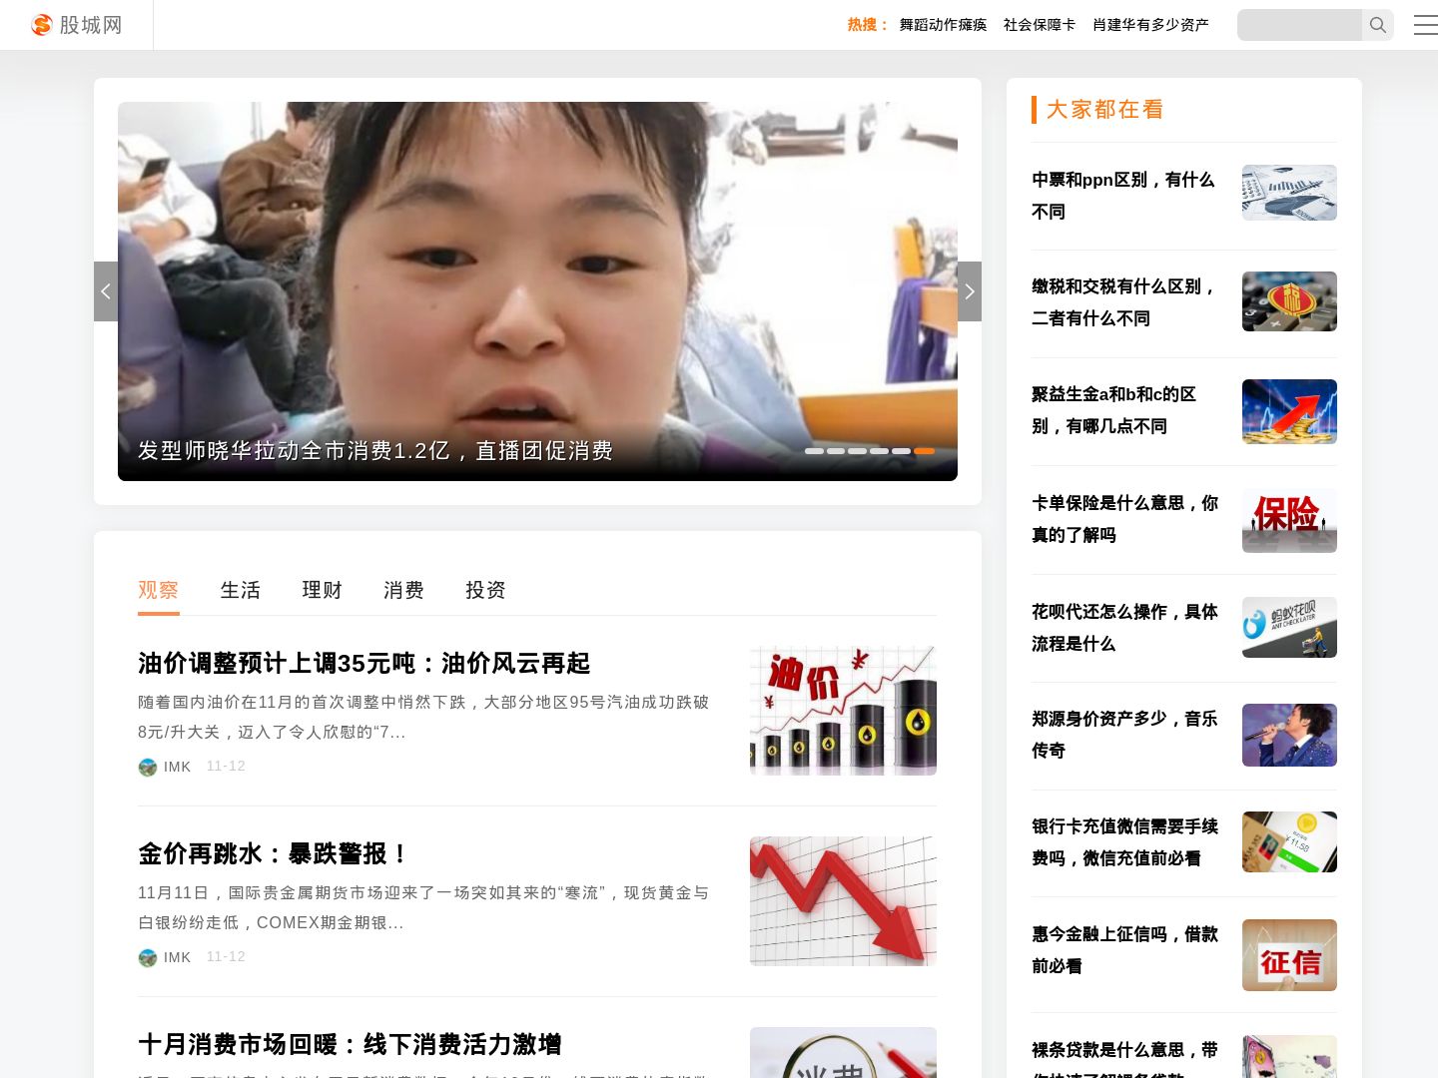
Task: Click IMK avatar under 油价调整 article
Action: [x=148, y=767]
